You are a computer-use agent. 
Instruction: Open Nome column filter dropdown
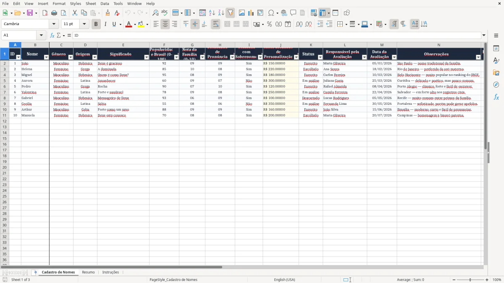click(47, 57)
